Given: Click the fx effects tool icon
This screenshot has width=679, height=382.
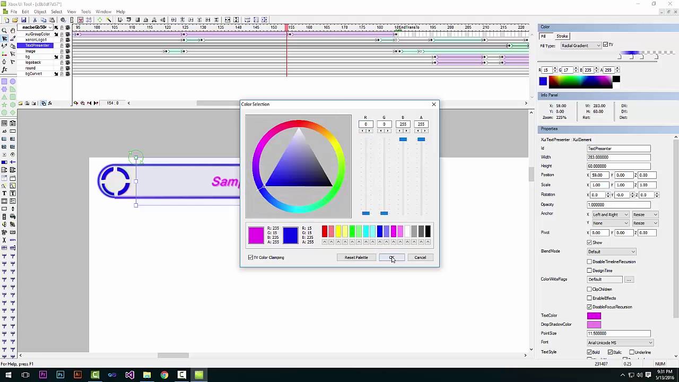Looking at the screenshot, I should [4, 70].
